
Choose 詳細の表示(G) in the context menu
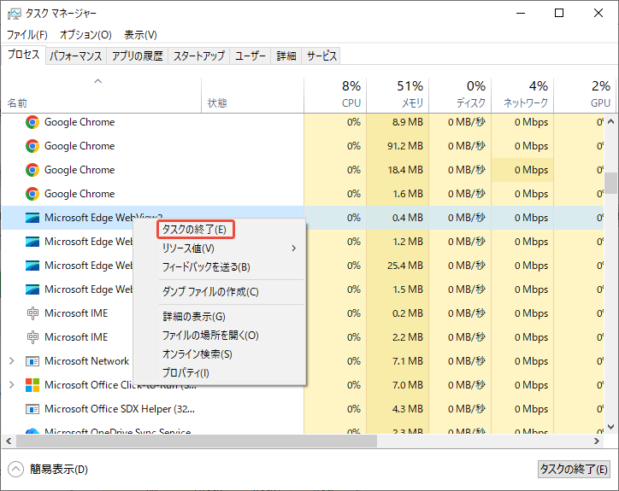pyautogui.click(x=194, y=316)
